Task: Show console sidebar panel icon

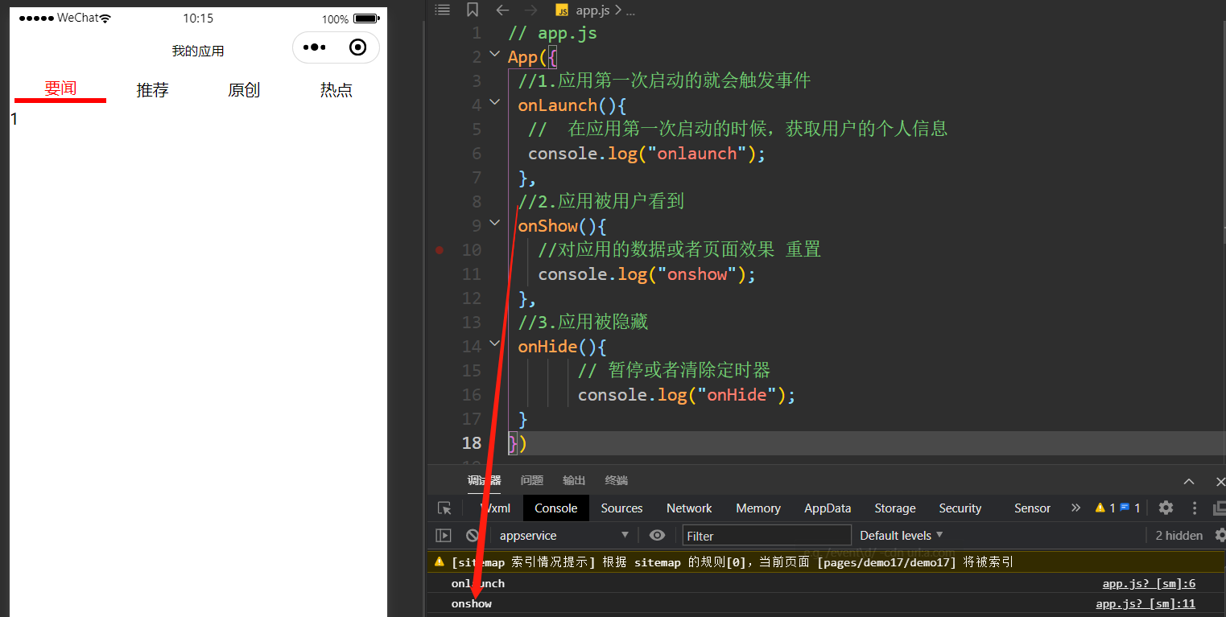Action: (x=444, y=536)
